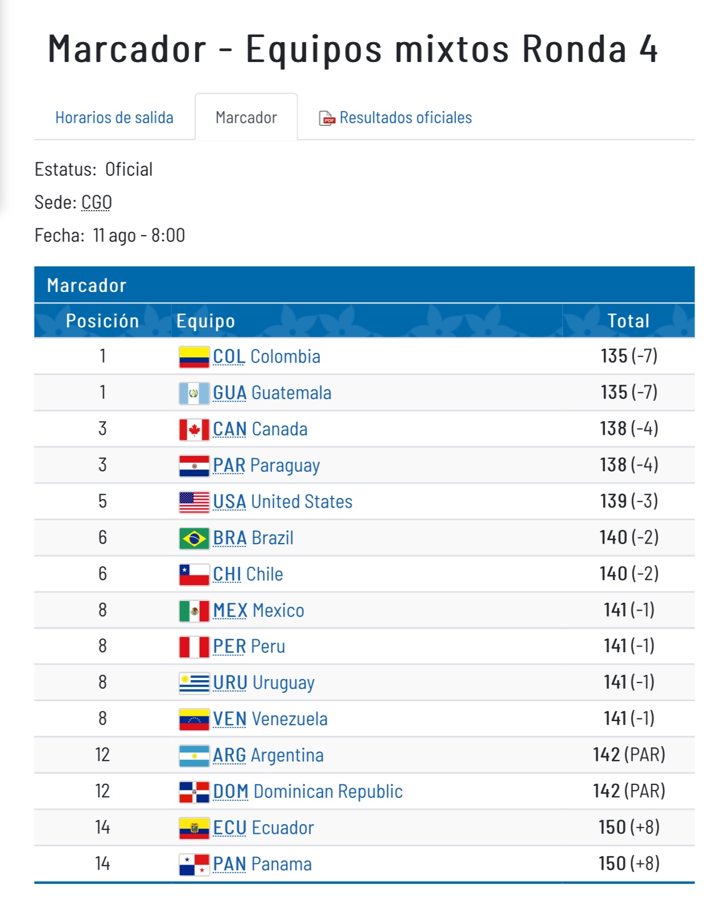Screen dimensions: 707x901
Task: Click the Paraguay flag icon
Action: 194,466
